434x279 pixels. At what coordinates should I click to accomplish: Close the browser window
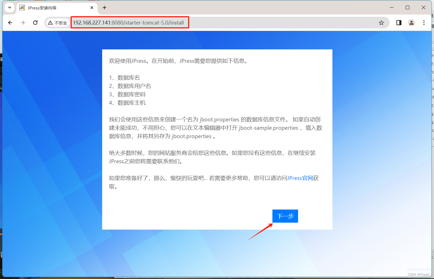423,8
